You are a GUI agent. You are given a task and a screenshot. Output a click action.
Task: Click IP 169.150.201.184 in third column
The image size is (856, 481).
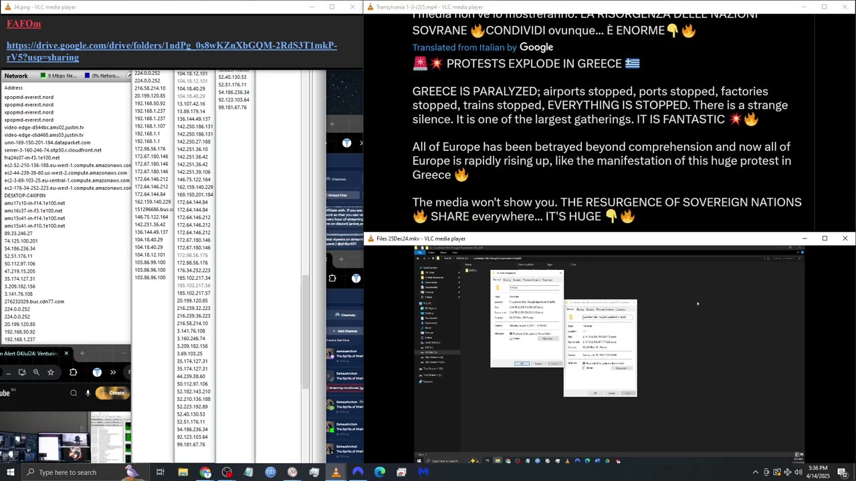195,194
